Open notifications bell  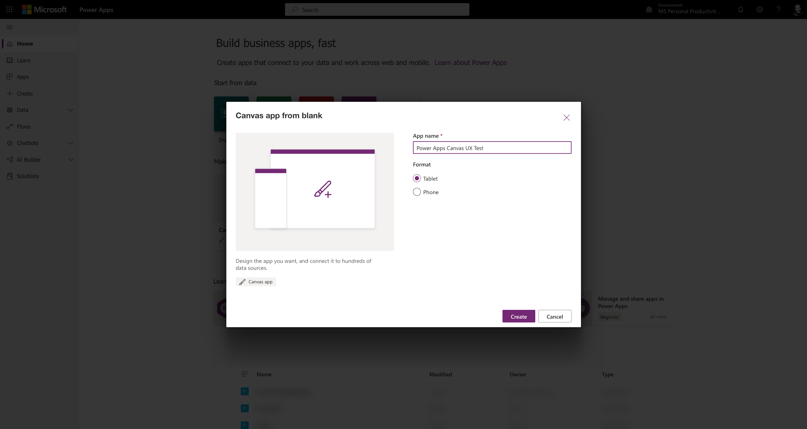pos(740,9)
